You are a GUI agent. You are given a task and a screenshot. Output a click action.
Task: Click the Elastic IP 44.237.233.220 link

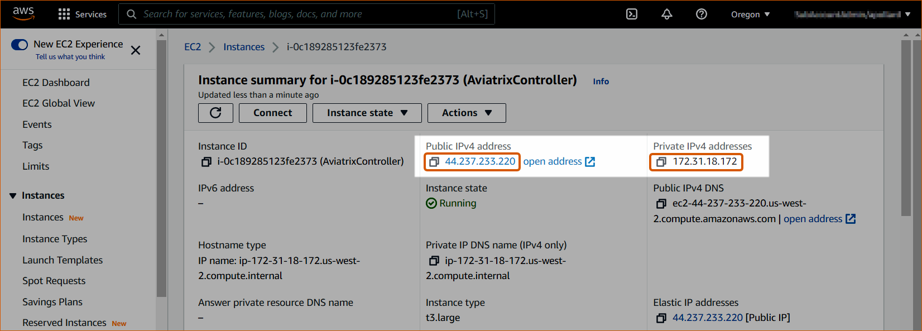click(708, 318)
